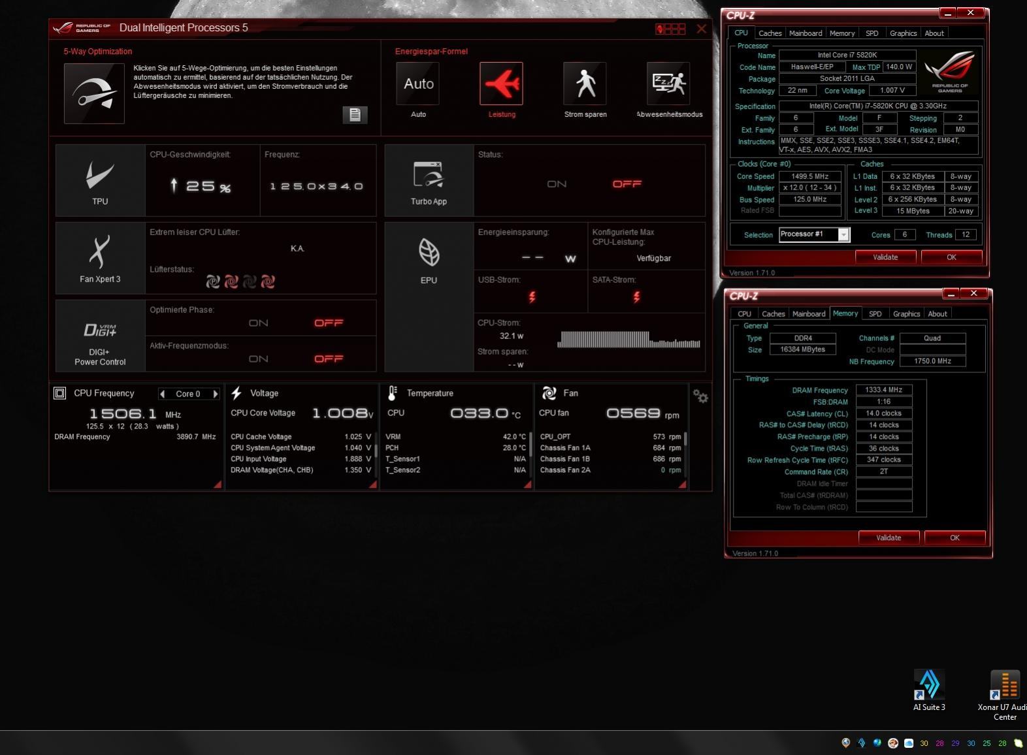1027x755 pixels.
Task: Launch the 5-Way Optimization gauge icon
Action: [94, 93]
